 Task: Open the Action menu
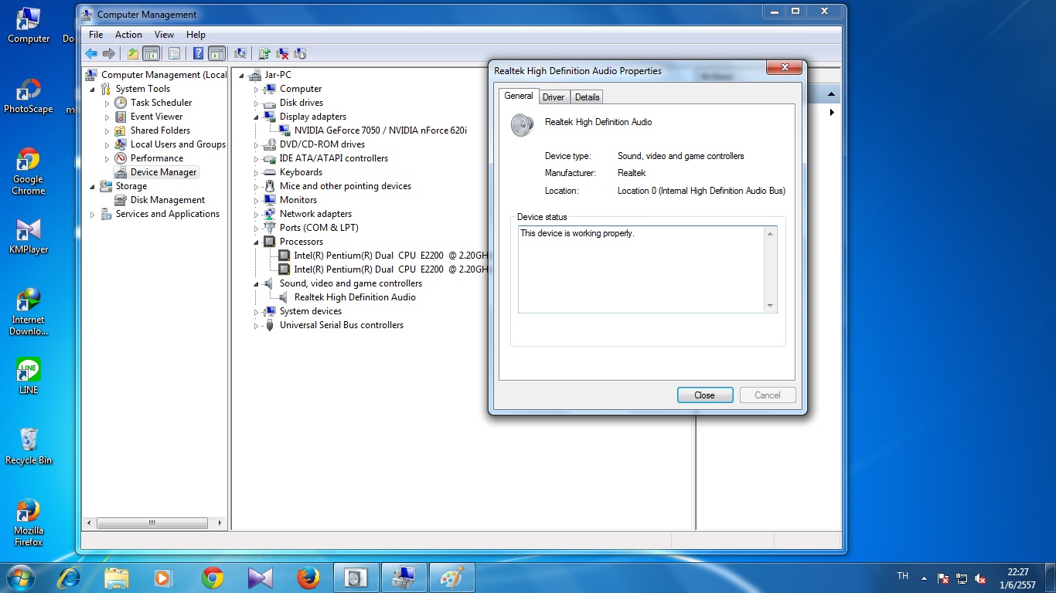click(x=128, y=35)
